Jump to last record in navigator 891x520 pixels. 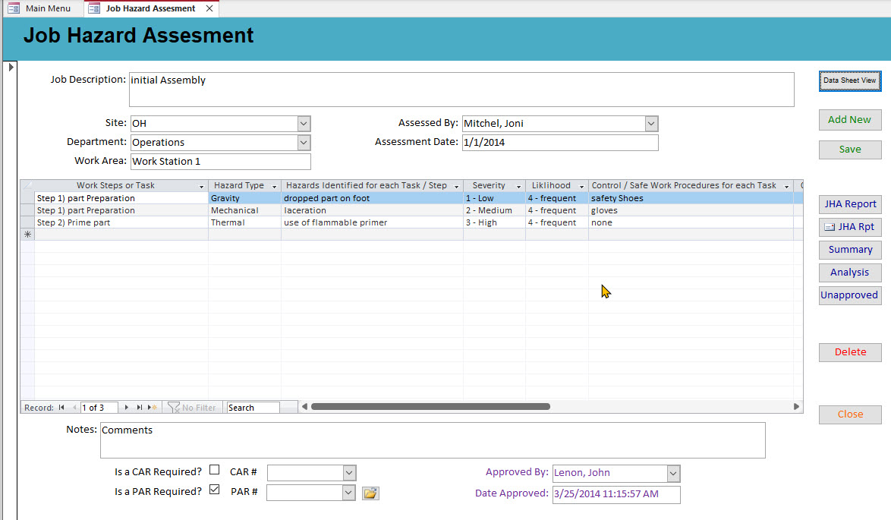140,408
